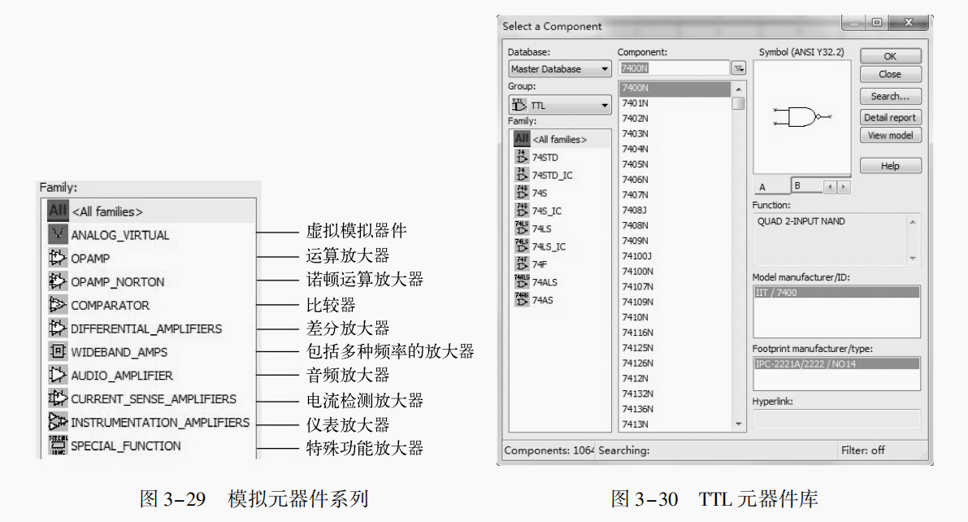Choose the ANALOG_VIRTUAL family icon
This screenshot has width=968, height=522.
[x=57, y=235]
